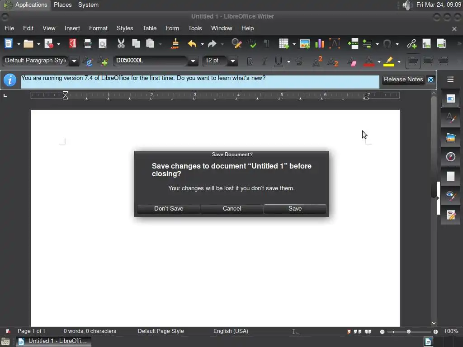
Task: Open the Insert menu
Action: (x=72, y=28)
